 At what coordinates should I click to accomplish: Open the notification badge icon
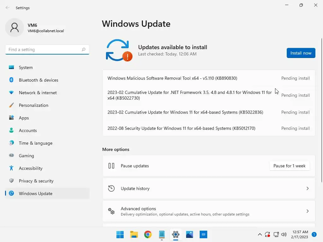pos(314,234)
